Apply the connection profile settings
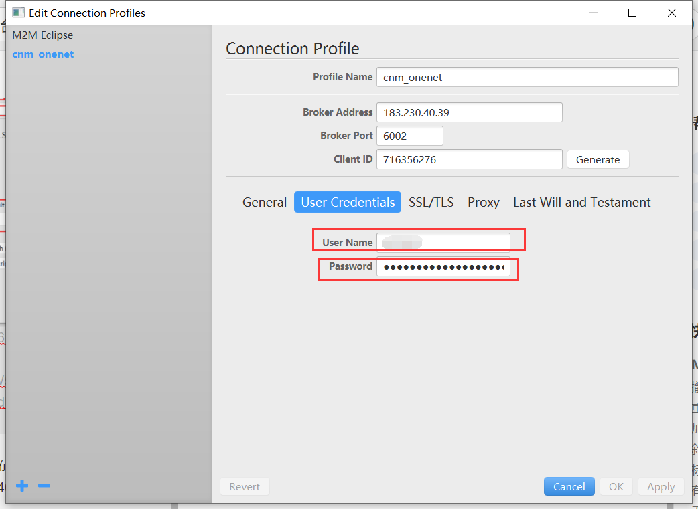Viewport: 698px width, 509px height. click(660, 486)
